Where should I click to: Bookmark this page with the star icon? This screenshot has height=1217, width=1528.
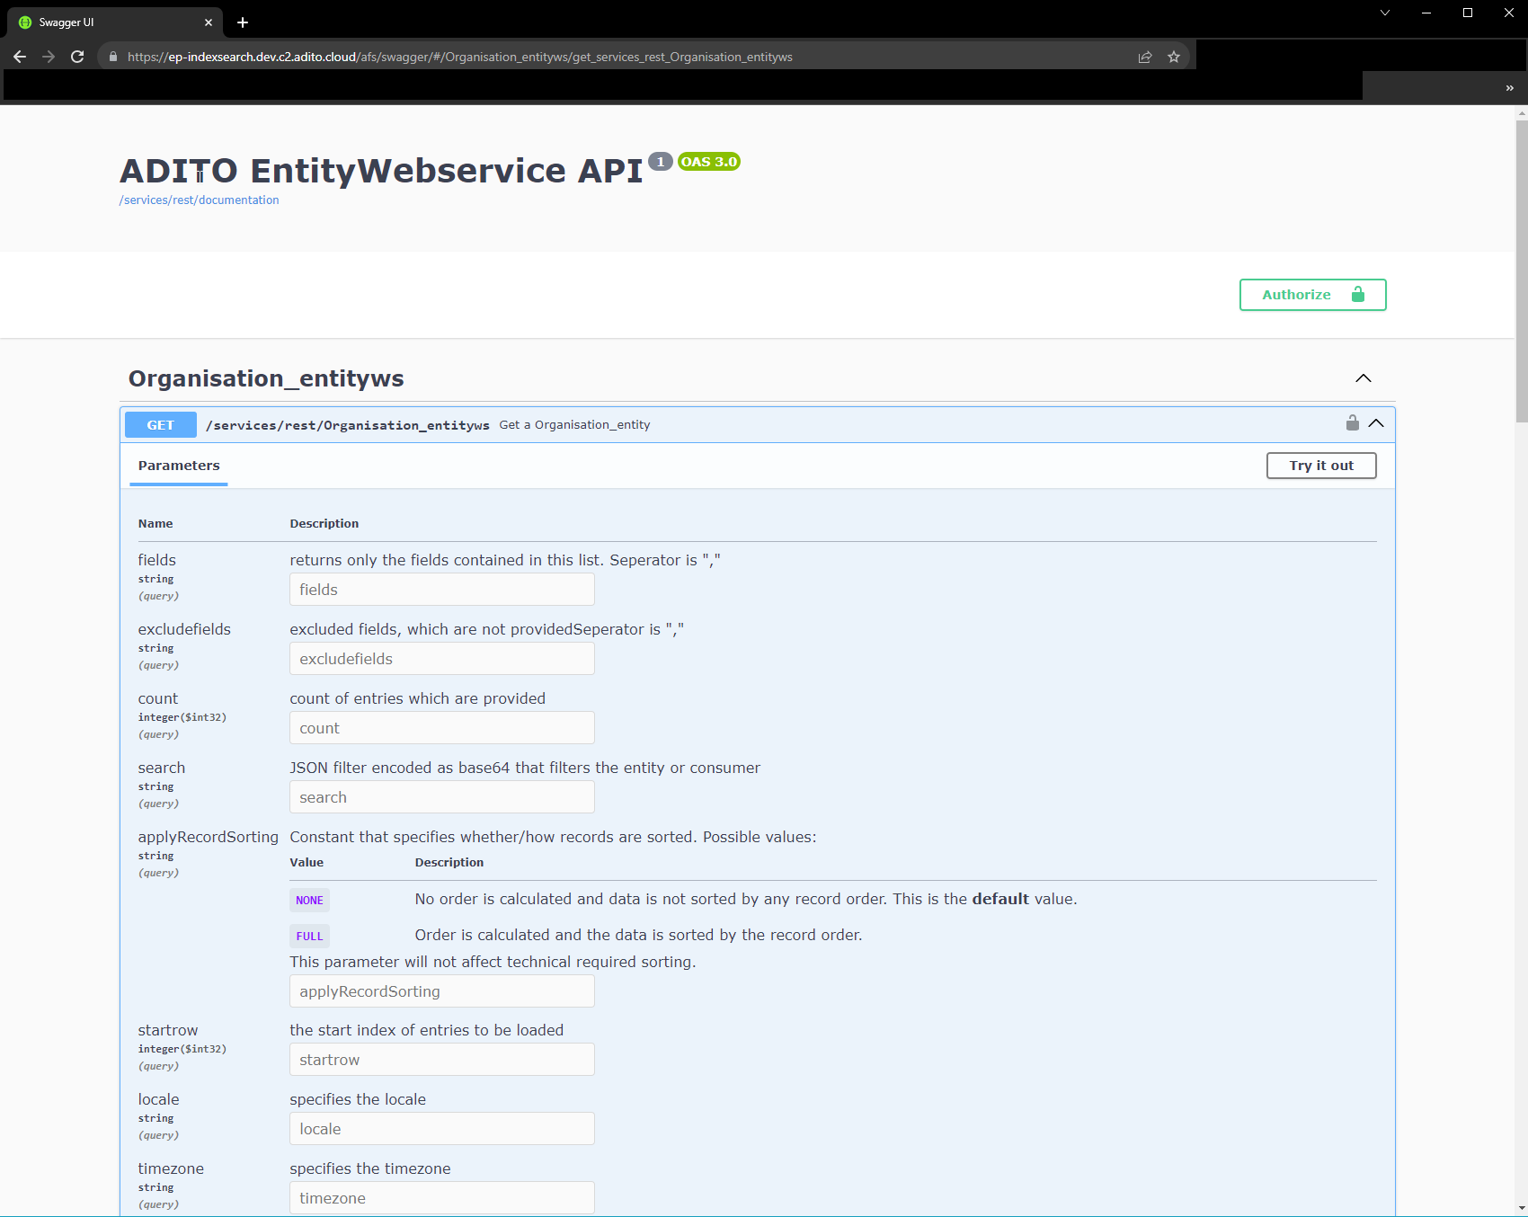tap(1173, 57)
